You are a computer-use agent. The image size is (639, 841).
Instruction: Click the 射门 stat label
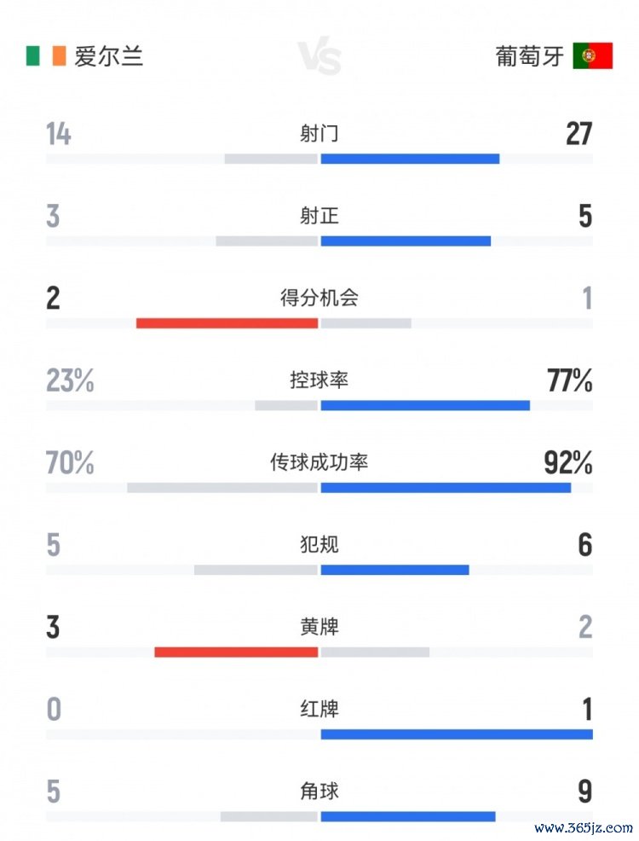tap(319, 134)
